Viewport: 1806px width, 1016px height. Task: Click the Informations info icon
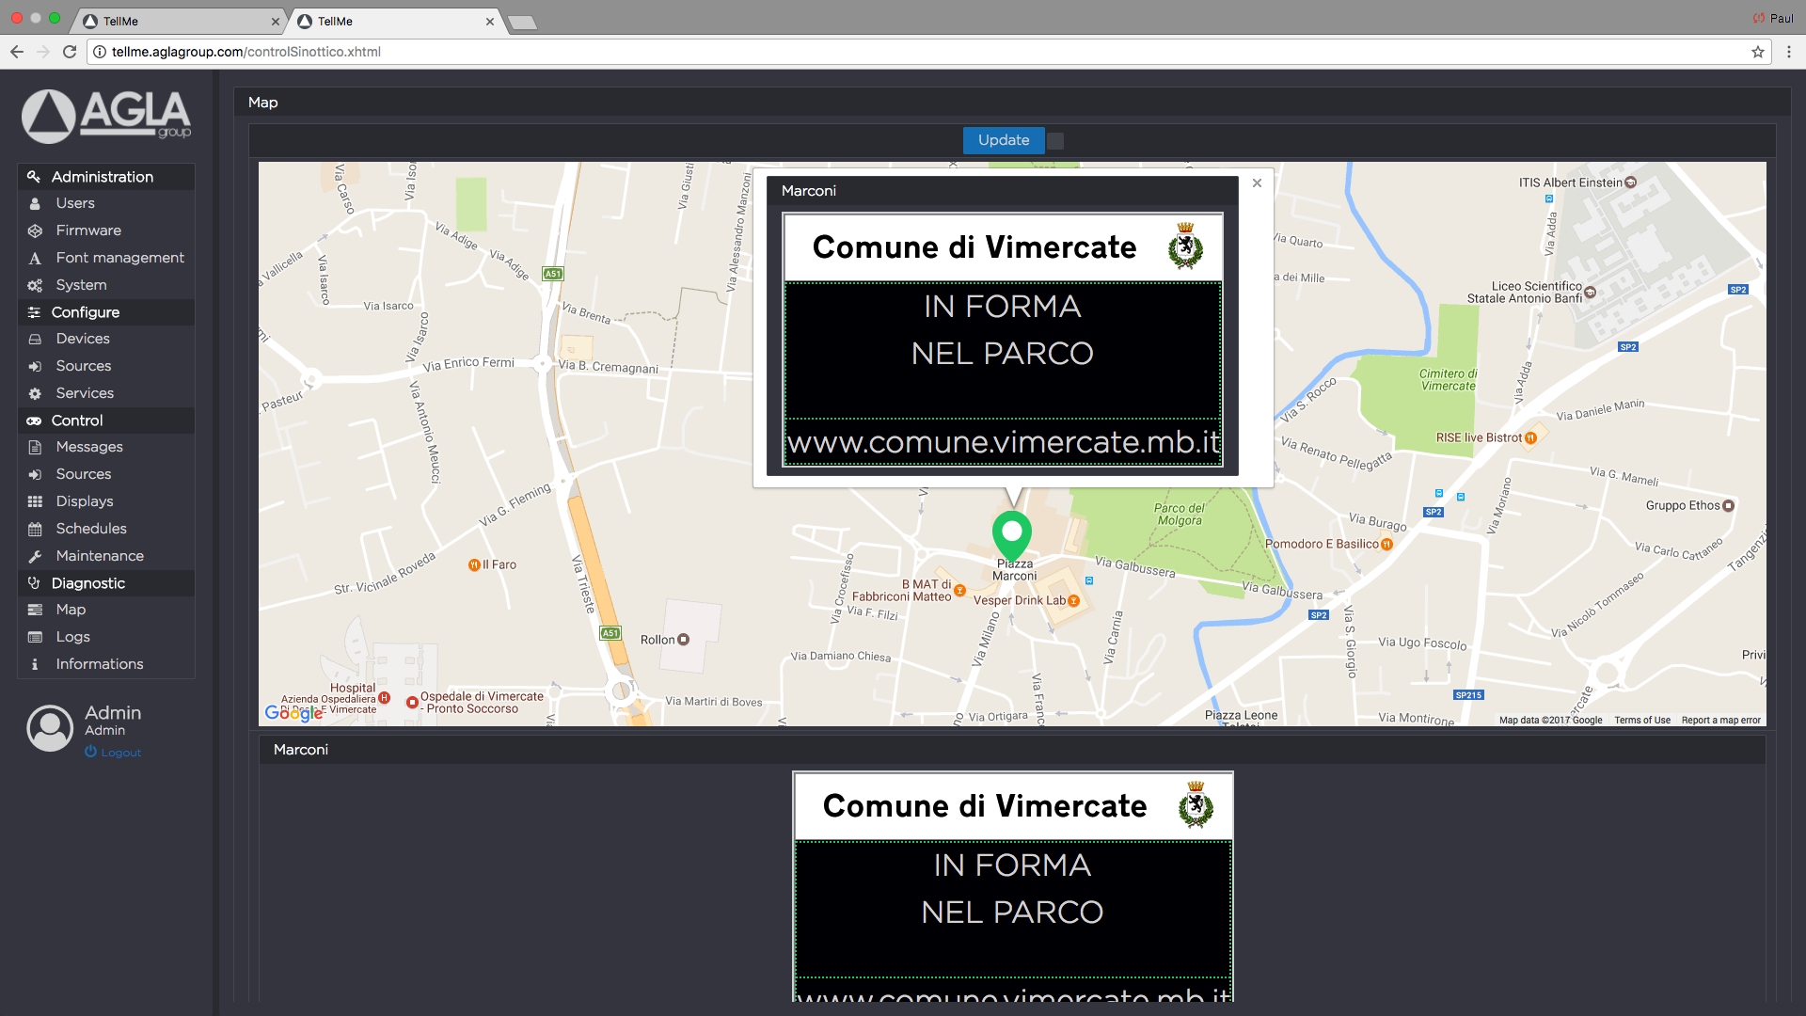point(35,664)
